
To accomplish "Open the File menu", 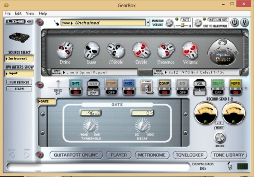I will tap(8, 13).
